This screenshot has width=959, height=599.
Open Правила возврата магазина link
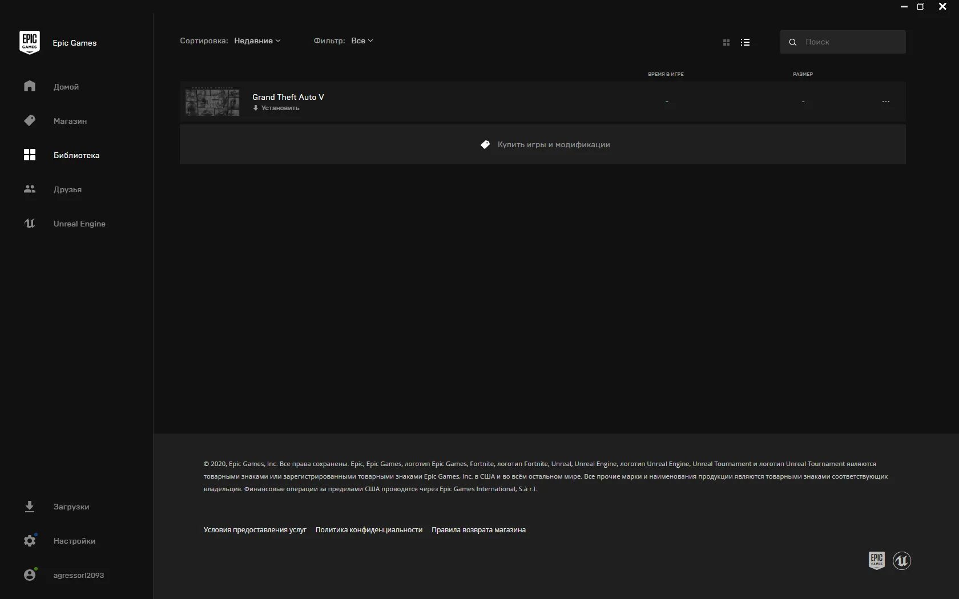click(478, 530)
